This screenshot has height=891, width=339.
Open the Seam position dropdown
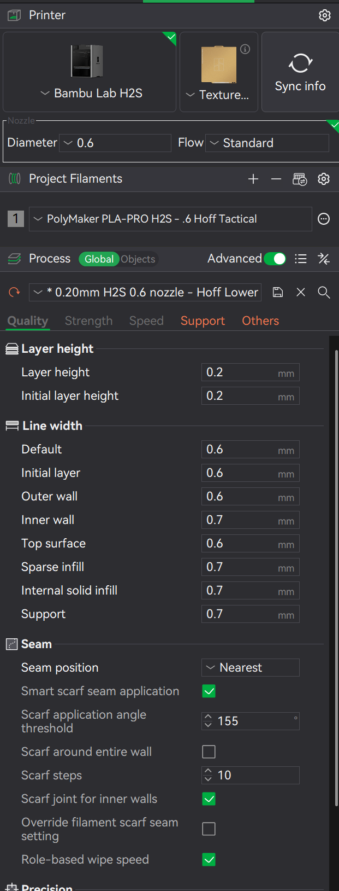pos(251,668)
